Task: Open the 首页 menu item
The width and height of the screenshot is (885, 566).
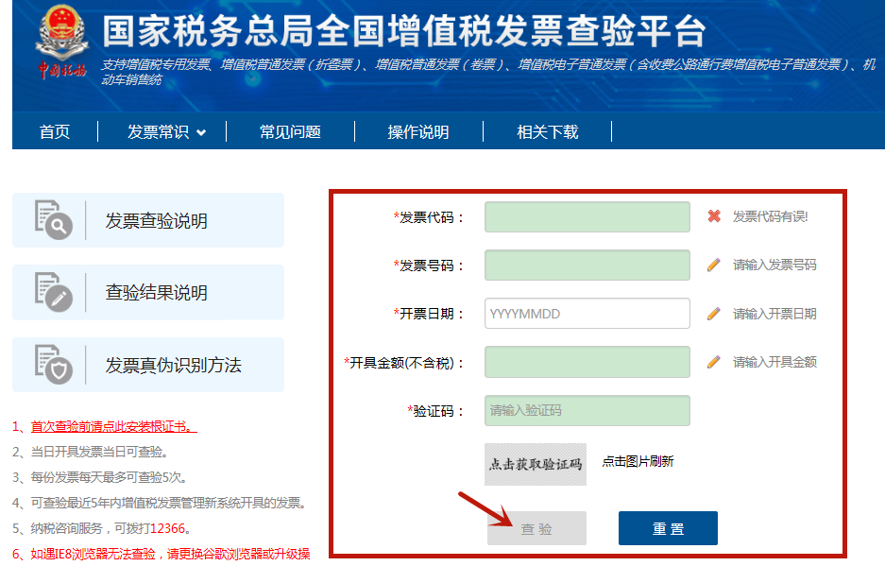Action: click(55, 132)
